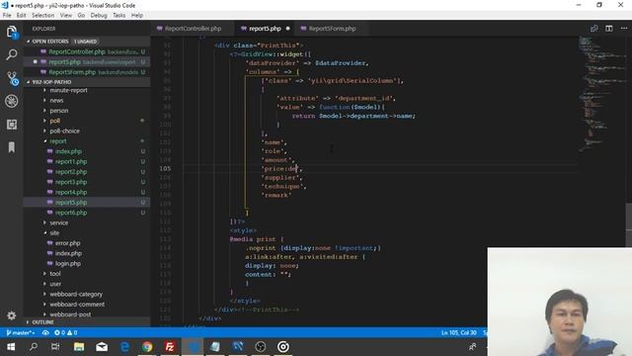Screen dimensions: 632x356
Task: Expand the Outline section
Action: (x=42, y=322)
